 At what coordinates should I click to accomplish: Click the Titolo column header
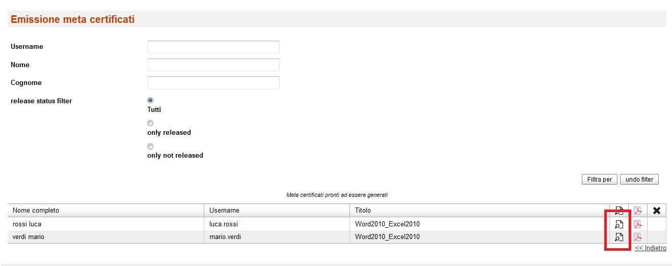click(x=363, y=211)
